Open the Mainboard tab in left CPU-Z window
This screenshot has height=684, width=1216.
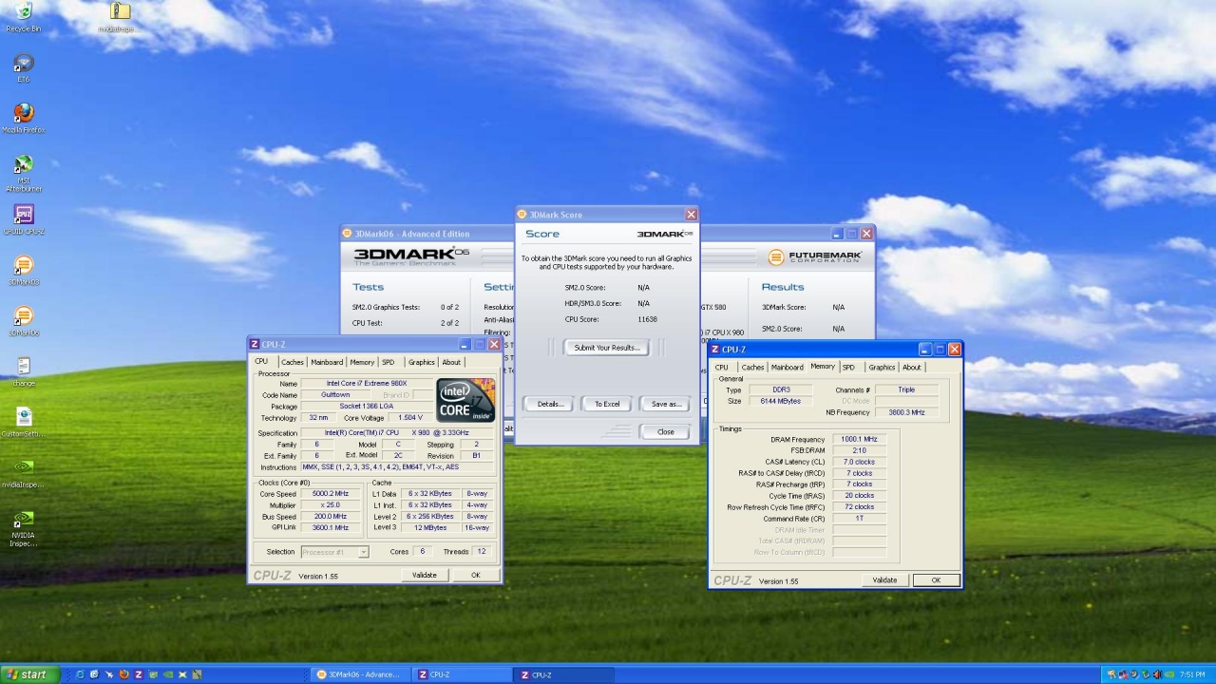327,362
